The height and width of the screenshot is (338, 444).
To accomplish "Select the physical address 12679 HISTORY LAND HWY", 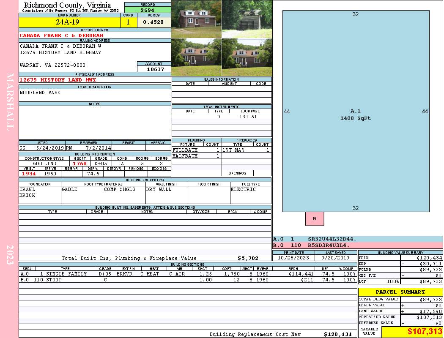I will tap(58, 80).
